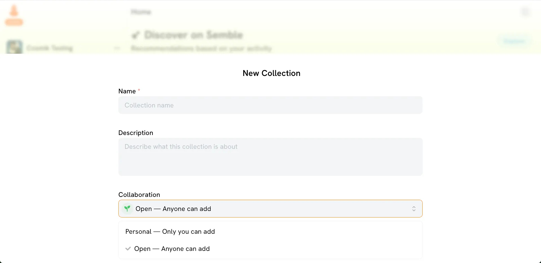This screenshot has height=263, width=541.
Task: Click the 'Discover on Semble' heading
Action: pyautogui.click(x=193, y=35)
